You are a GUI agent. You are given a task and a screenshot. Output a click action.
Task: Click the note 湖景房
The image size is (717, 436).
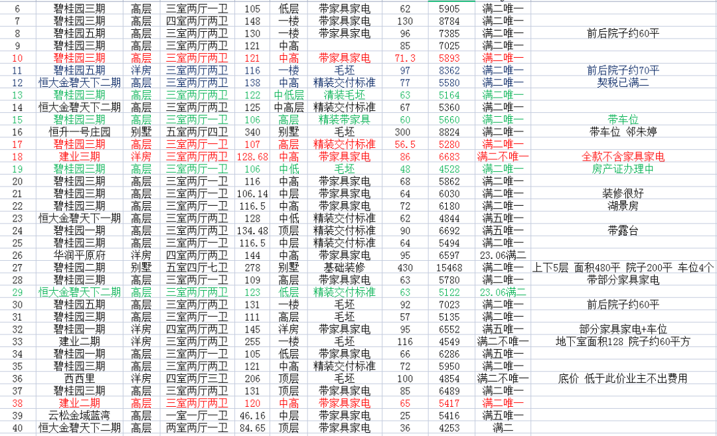[623, 206]
